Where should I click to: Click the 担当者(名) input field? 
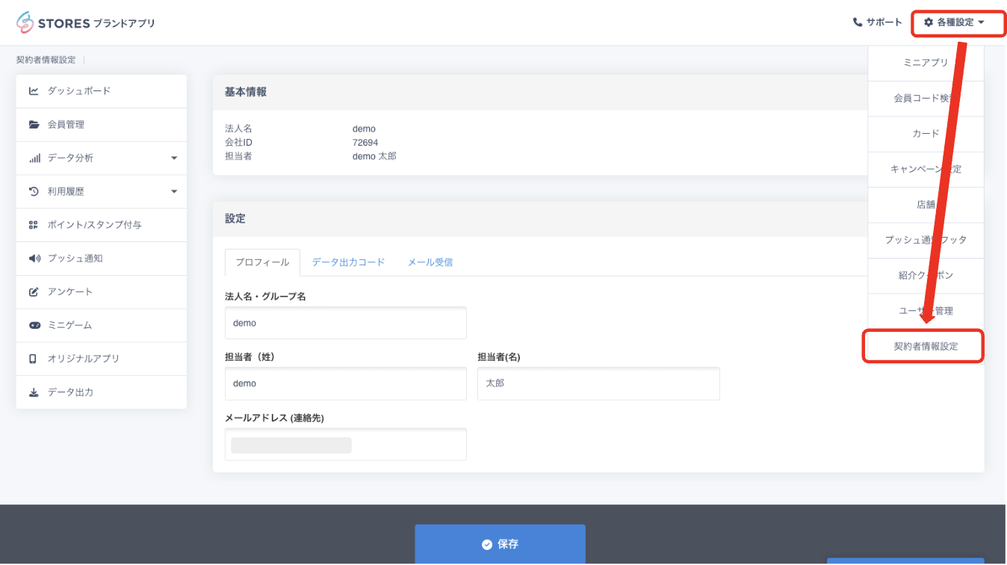coord(598,383)
